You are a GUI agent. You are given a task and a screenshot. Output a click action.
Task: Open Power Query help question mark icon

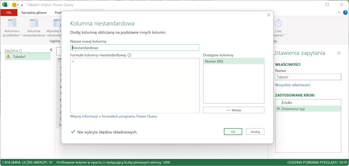coord(345,13)
